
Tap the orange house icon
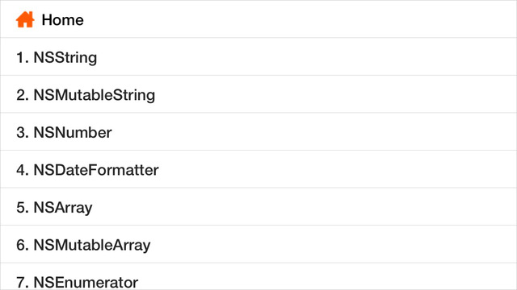(25, 19)
